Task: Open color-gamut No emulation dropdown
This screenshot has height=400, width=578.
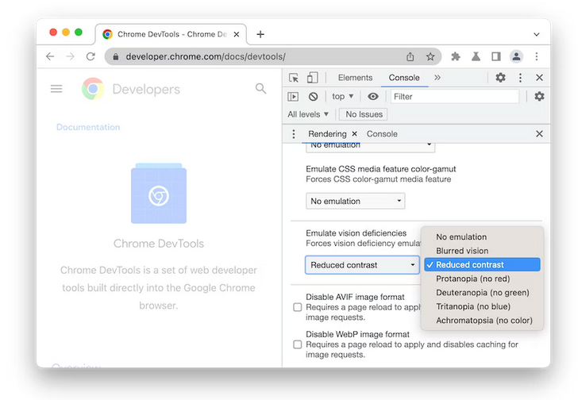Action: click(356, 201)
